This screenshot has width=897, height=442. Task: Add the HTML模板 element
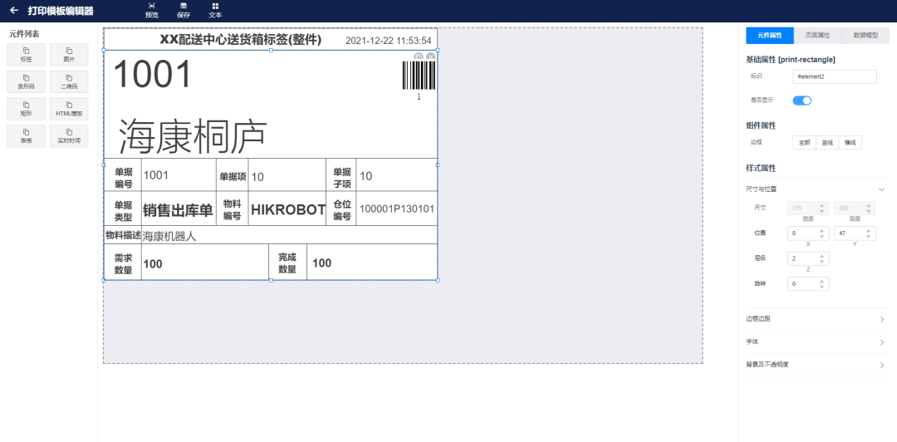pyautogui.click(x=69, y=109)
